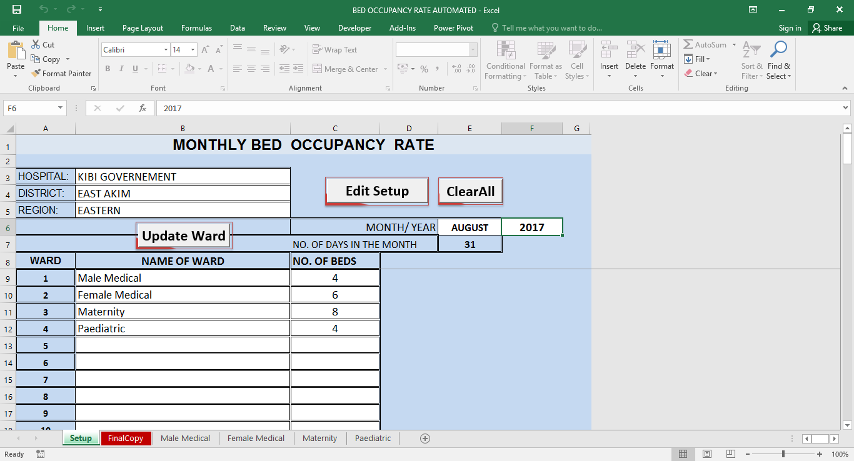
Task: Open the Format as Table gallery
Action: pyautogui.click(x=545, y=59)
